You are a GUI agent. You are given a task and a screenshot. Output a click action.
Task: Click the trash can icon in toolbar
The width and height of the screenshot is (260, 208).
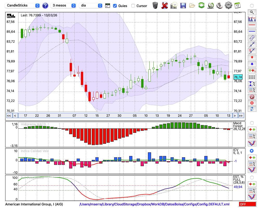click(x=155, y=5)
